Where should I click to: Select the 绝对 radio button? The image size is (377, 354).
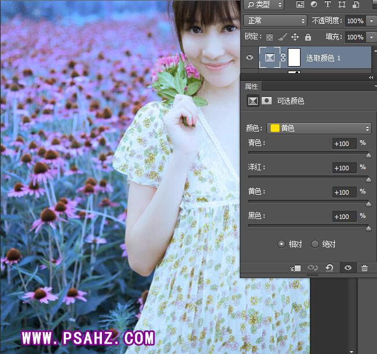tap(315, 244)
